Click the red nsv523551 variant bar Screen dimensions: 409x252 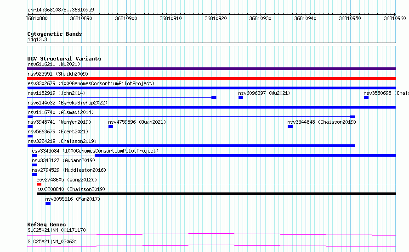coord(211,78)
